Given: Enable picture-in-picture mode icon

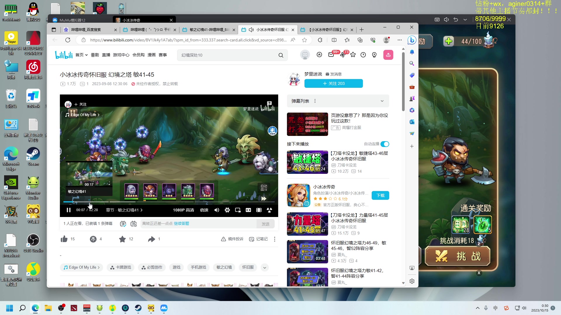Looking at the screenshot, I should [x=238, y=210].
